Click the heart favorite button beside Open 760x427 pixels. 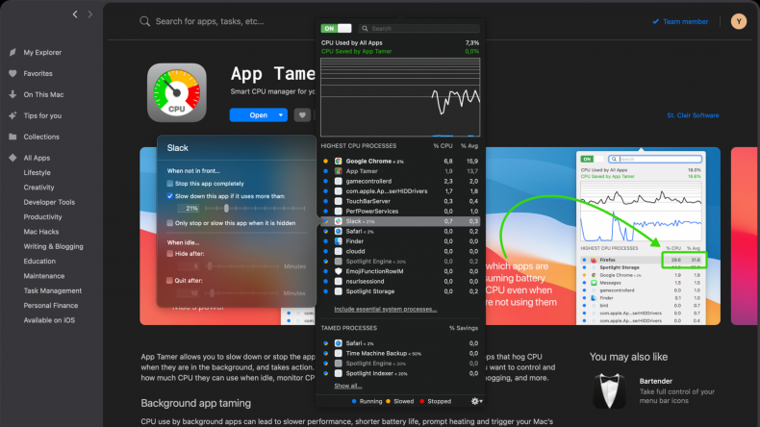(302, 115)
